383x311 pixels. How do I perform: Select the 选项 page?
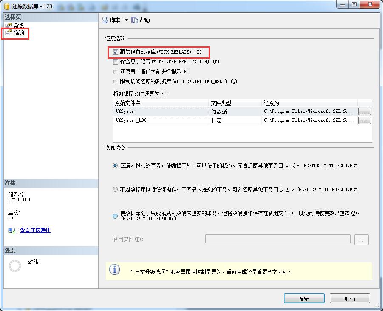19,32
